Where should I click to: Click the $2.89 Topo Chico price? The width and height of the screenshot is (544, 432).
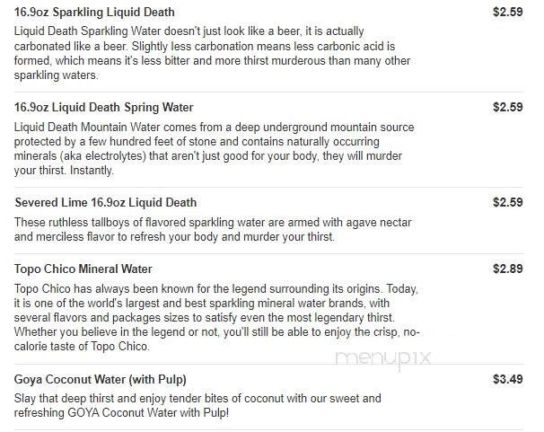pyautogui.click(x=508, y=269)
